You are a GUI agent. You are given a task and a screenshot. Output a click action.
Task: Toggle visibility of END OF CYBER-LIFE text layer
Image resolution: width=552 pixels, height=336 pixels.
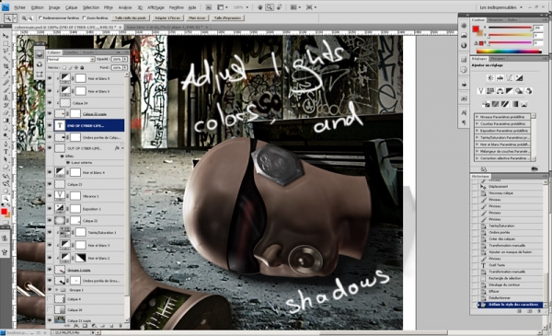50,125
